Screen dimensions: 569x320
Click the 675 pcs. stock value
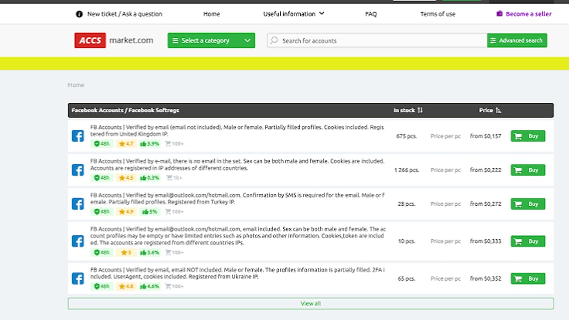click(406, 136)
